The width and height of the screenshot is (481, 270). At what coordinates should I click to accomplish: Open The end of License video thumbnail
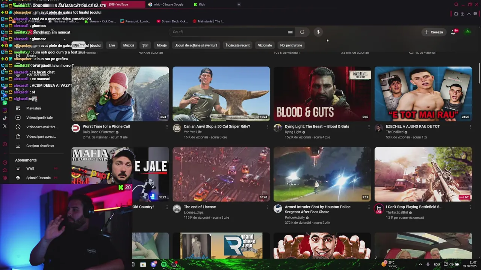(x=221, y=174)
